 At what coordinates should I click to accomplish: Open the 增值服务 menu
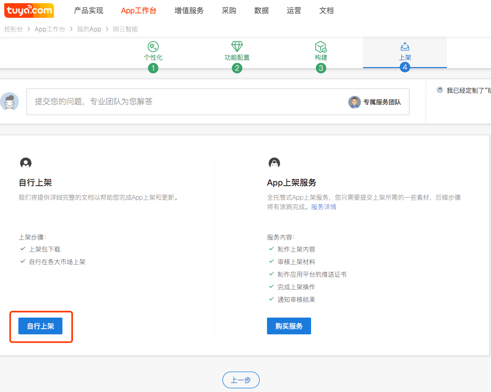pyautogui.click(x=189, y=10)
